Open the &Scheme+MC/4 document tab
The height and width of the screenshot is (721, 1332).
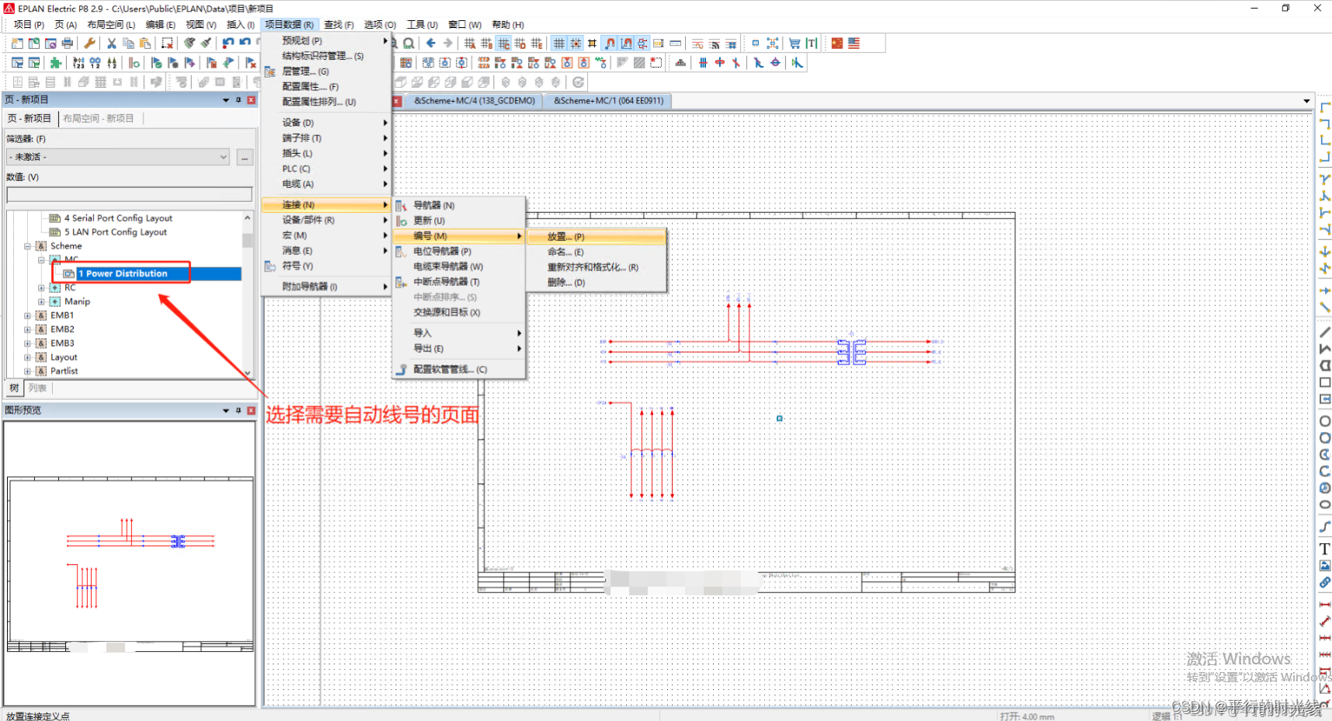click(474, 101)
